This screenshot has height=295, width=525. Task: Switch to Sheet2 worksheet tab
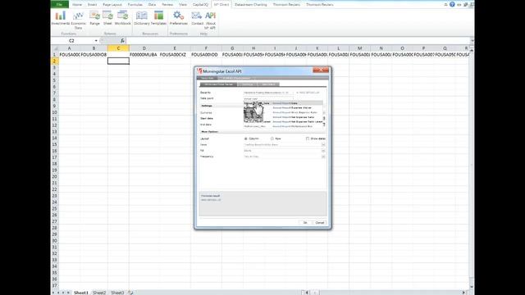point(99,293)
